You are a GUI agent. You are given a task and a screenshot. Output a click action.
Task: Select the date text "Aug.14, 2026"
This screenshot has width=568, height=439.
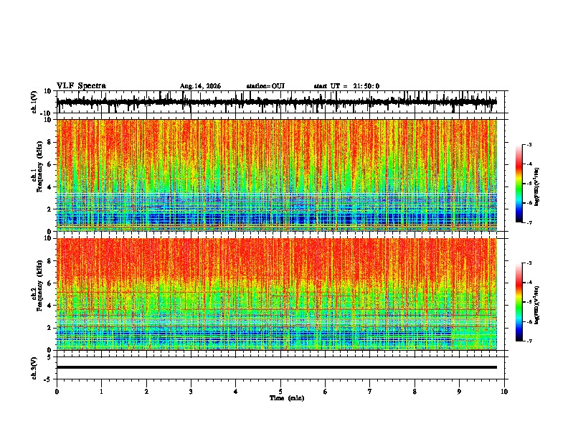point(200,86)
